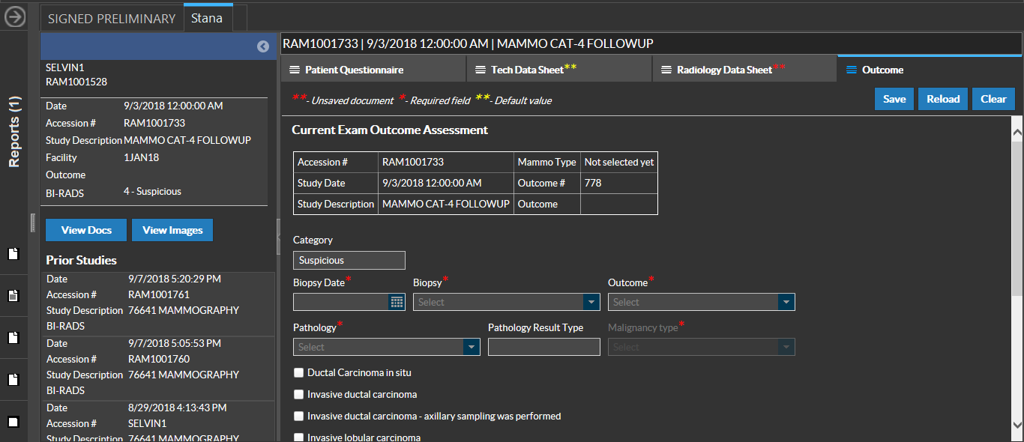Click the View Images button
Image resolution: width=1024 pixels, height=442 pixels.
[172, 230]
